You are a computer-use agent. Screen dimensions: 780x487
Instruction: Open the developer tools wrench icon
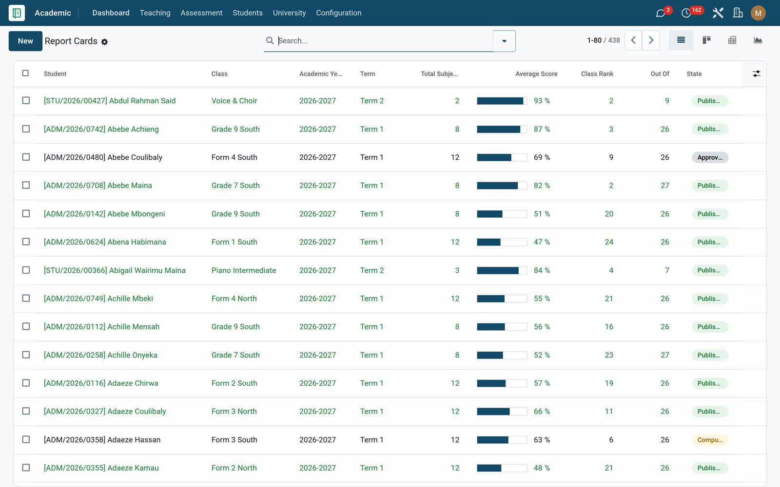pyautogui.click(x=718, y=13)
